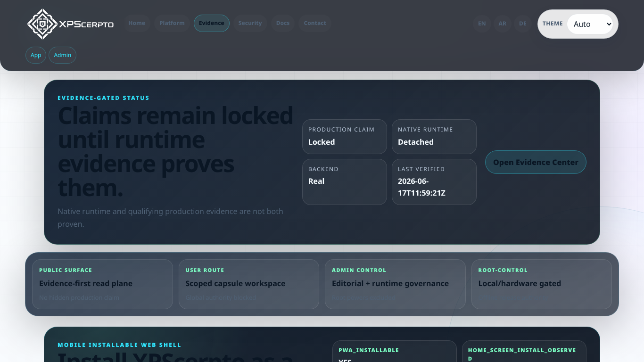
Task: Open the Contact nav item
Action: click(315, 23)
